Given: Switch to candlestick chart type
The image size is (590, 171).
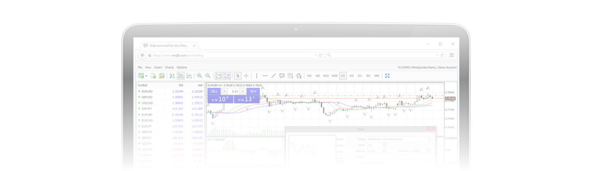Looking at the screenshot, I should (x=181, y=76).
